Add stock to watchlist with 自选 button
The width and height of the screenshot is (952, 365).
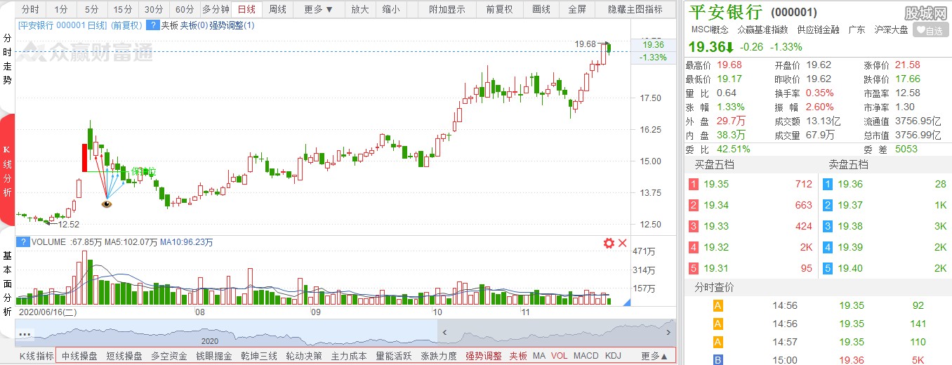pyautogui.click(x=929, y=30)
